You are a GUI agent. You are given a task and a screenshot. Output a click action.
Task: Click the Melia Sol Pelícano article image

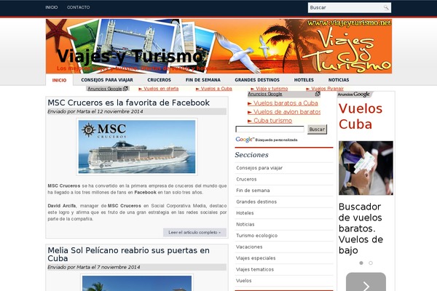point(137,283)
